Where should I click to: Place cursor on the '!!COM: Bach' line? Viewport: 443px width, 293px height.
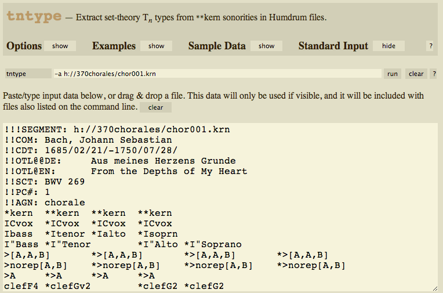click(87, 140)
